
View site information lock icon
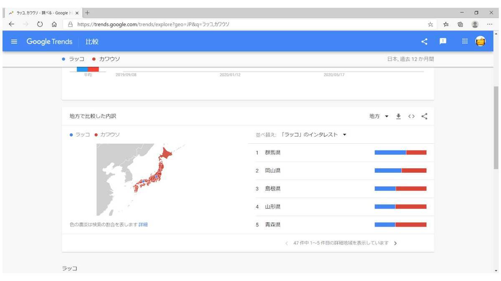coord(70,24)
